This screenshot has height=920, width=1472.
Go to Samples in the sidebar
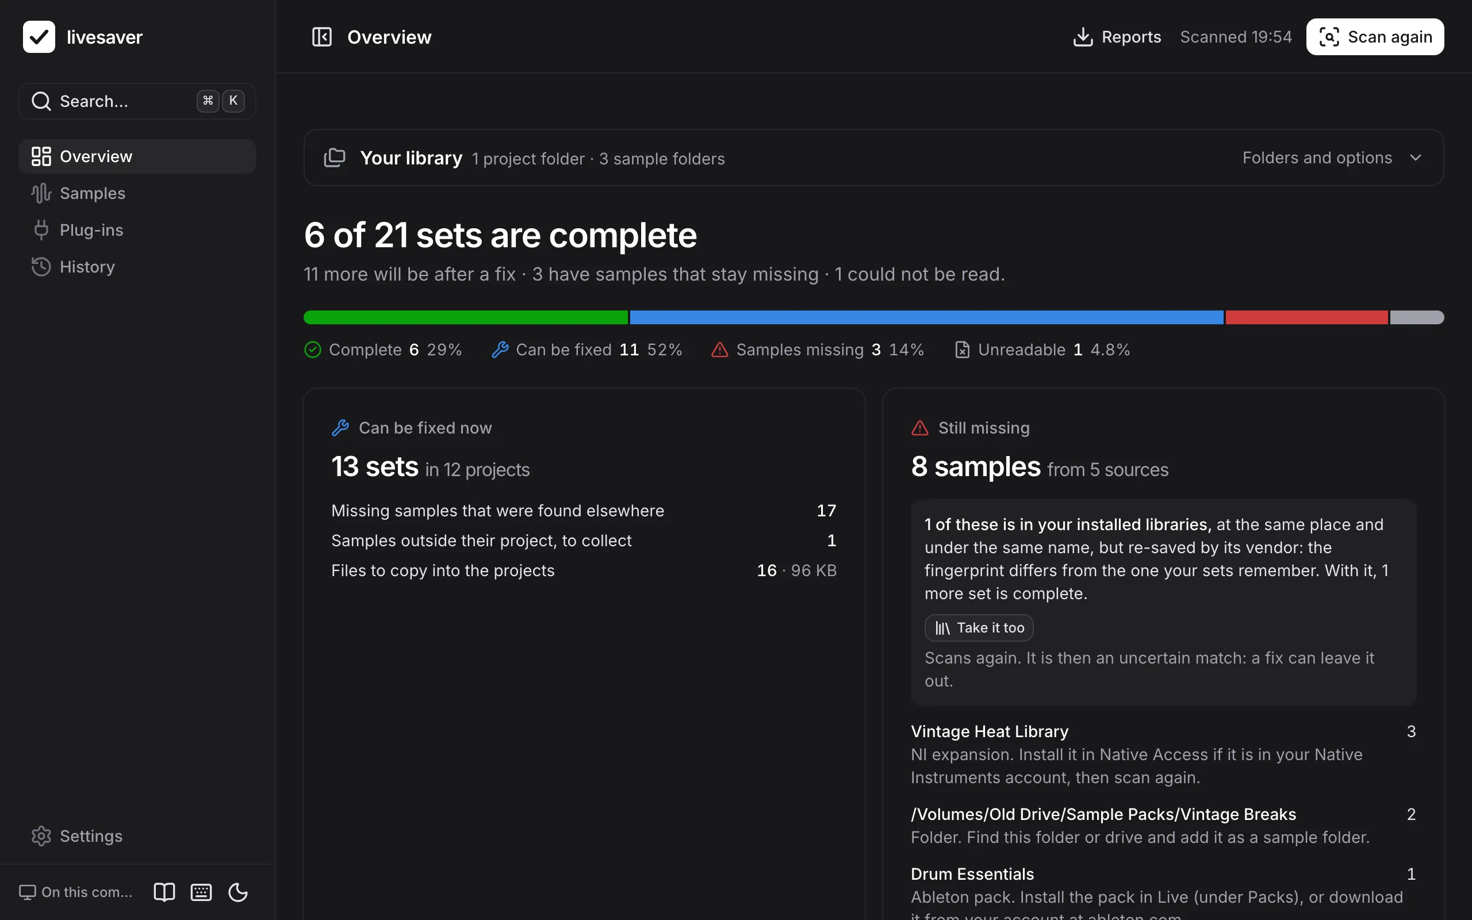[x=137, y=194]
